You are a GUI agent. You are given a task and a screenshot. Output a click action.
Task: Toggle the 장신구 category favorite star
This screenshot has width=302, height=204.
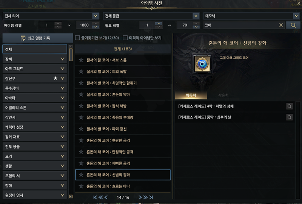coord(55,78)
